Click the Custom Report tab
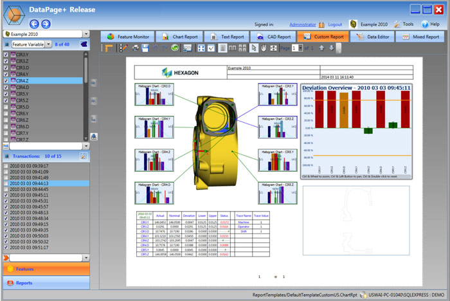450x301 pixels. (323, 37)
